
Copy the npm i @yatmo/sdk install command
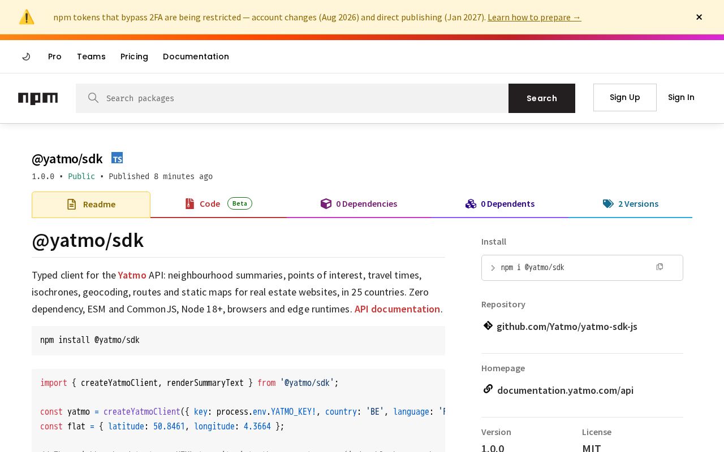pos(660,267)
